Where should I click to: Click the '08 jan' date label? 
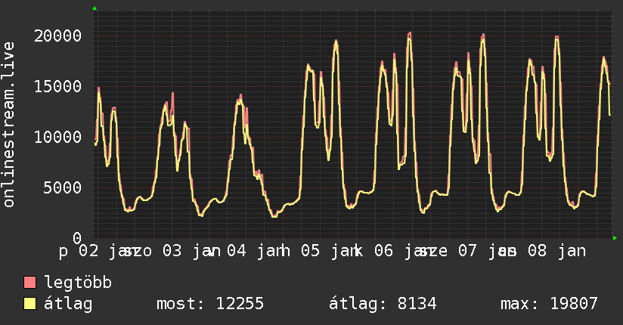click(558, 251)
